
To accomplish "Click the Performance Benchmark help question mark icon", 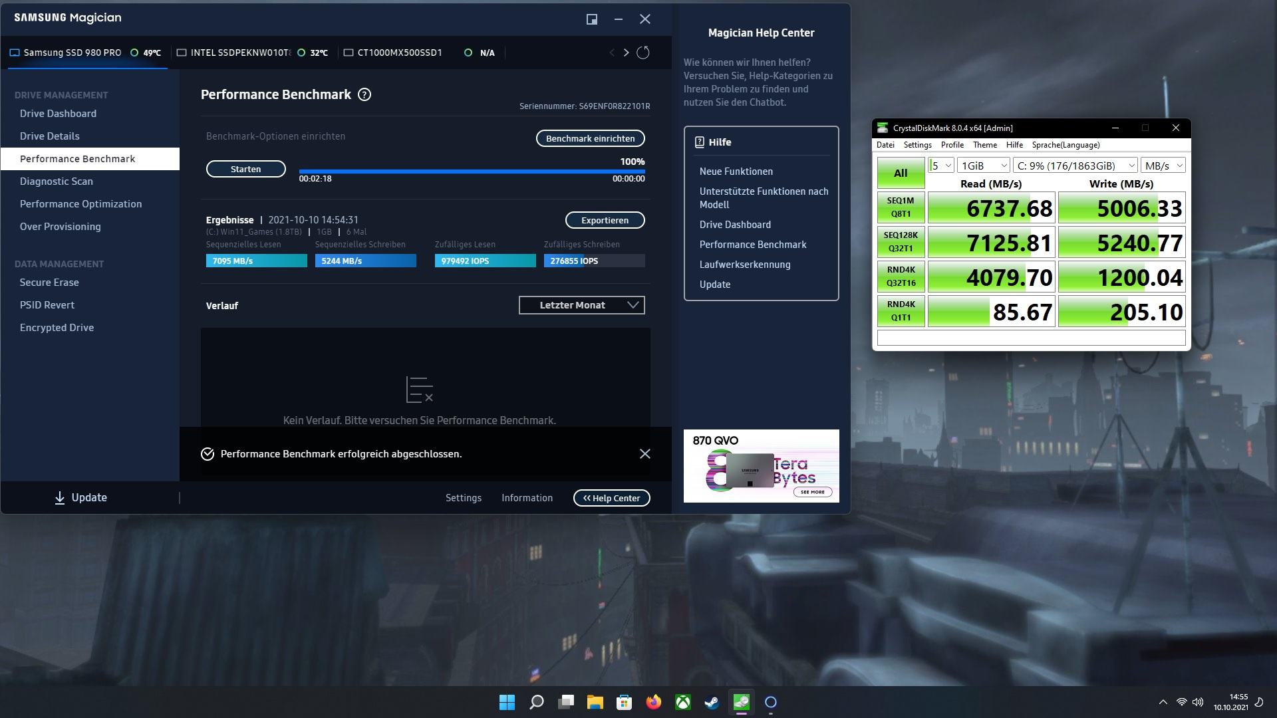I will point(364,94).
